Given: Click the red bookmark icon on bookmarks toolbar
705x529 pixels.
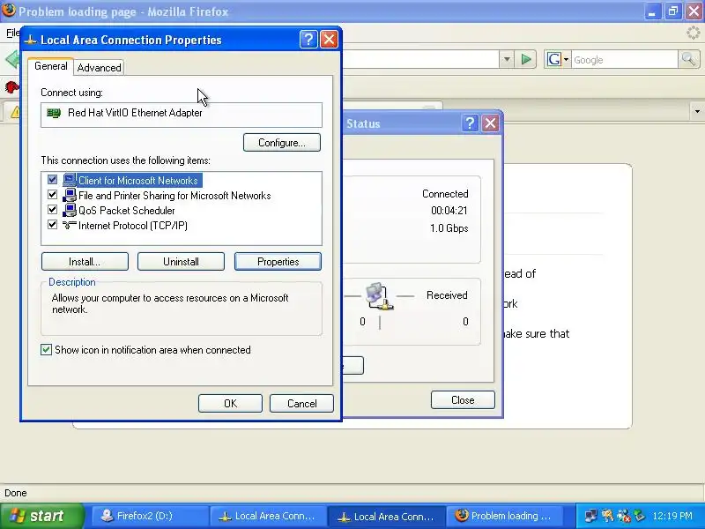Looking at the screenshot, I should pos(11,86).
